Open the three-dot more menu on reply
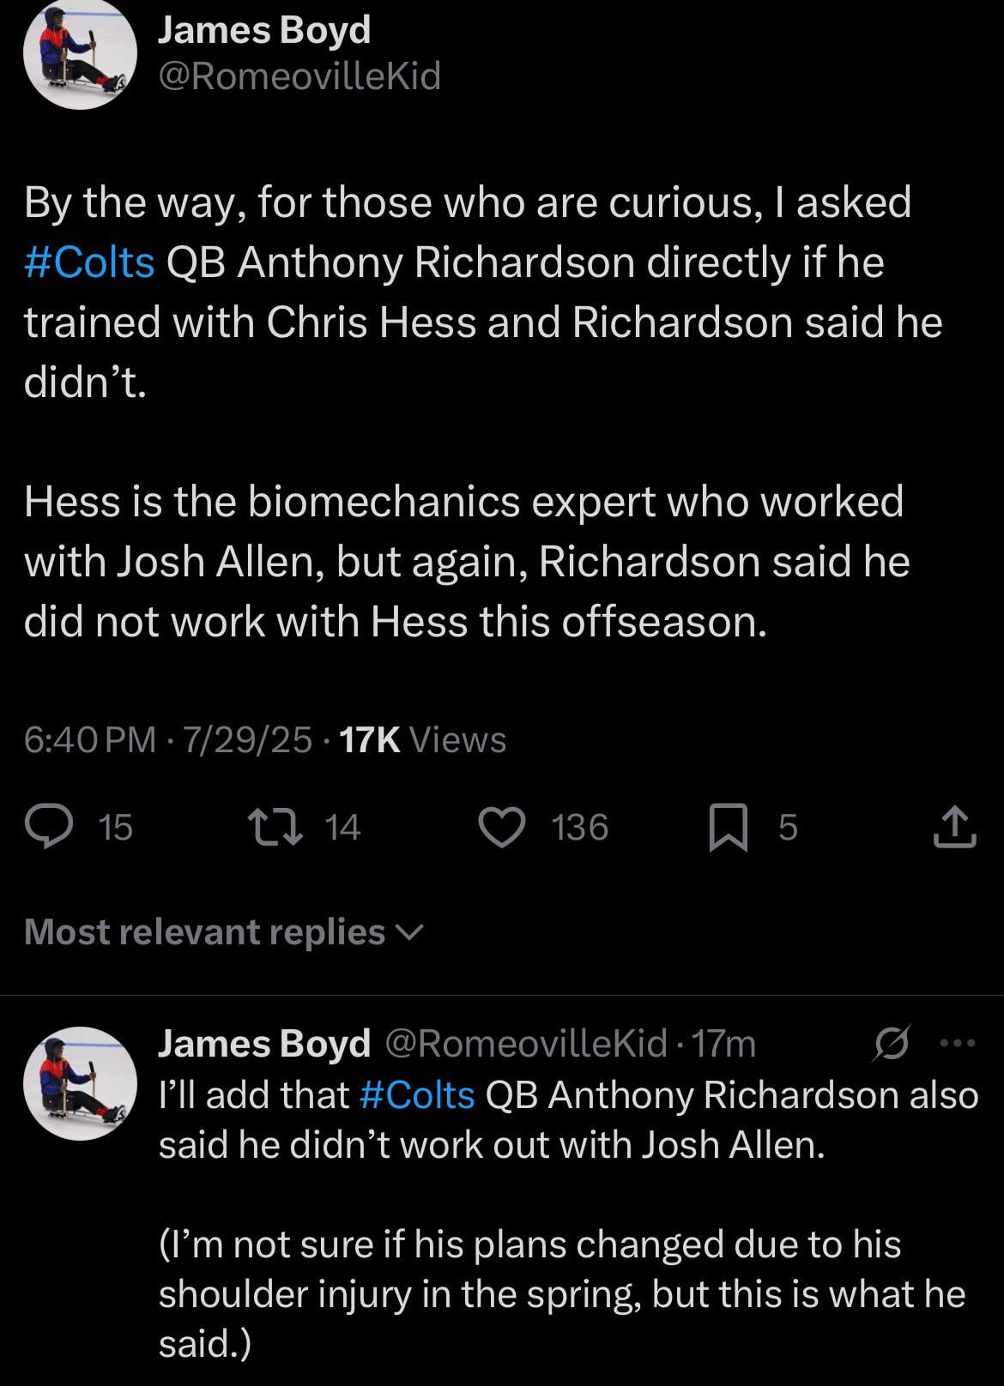Screen dimensions: 1004x1386 (x=959, y=1044)
